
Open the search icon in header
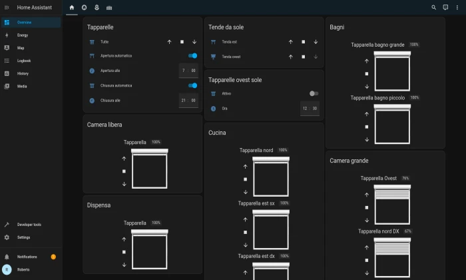[x=434, y=7]
